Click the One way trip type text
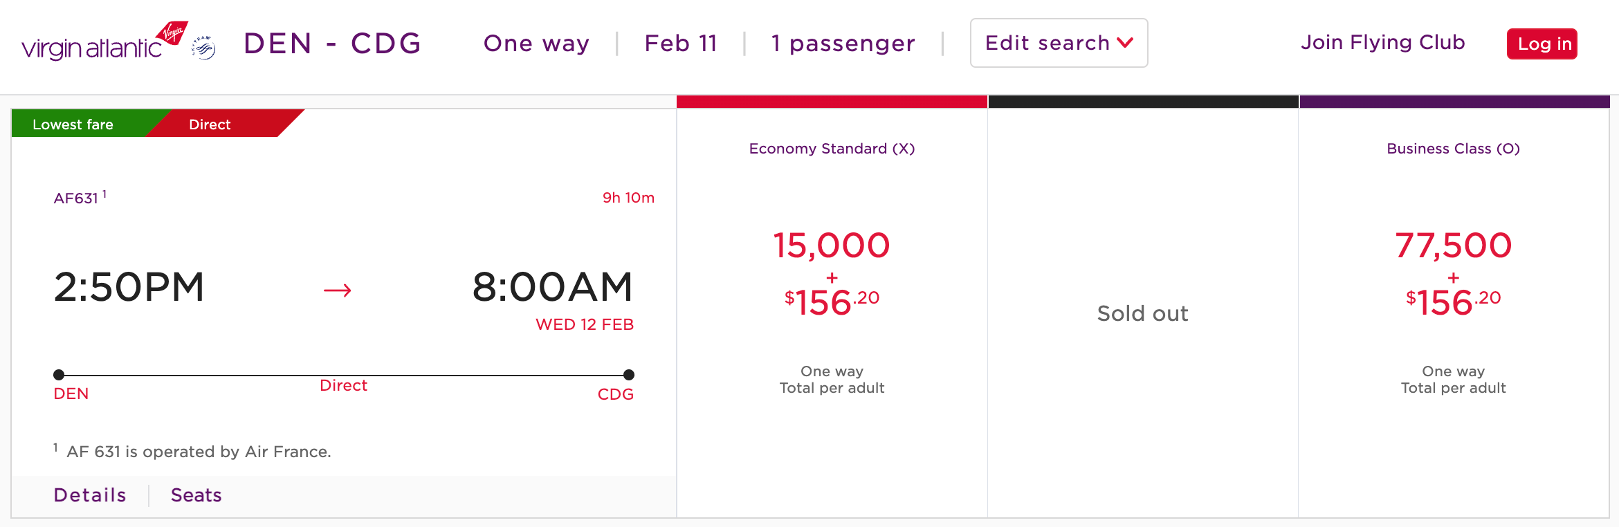 (x=536, y=44)
